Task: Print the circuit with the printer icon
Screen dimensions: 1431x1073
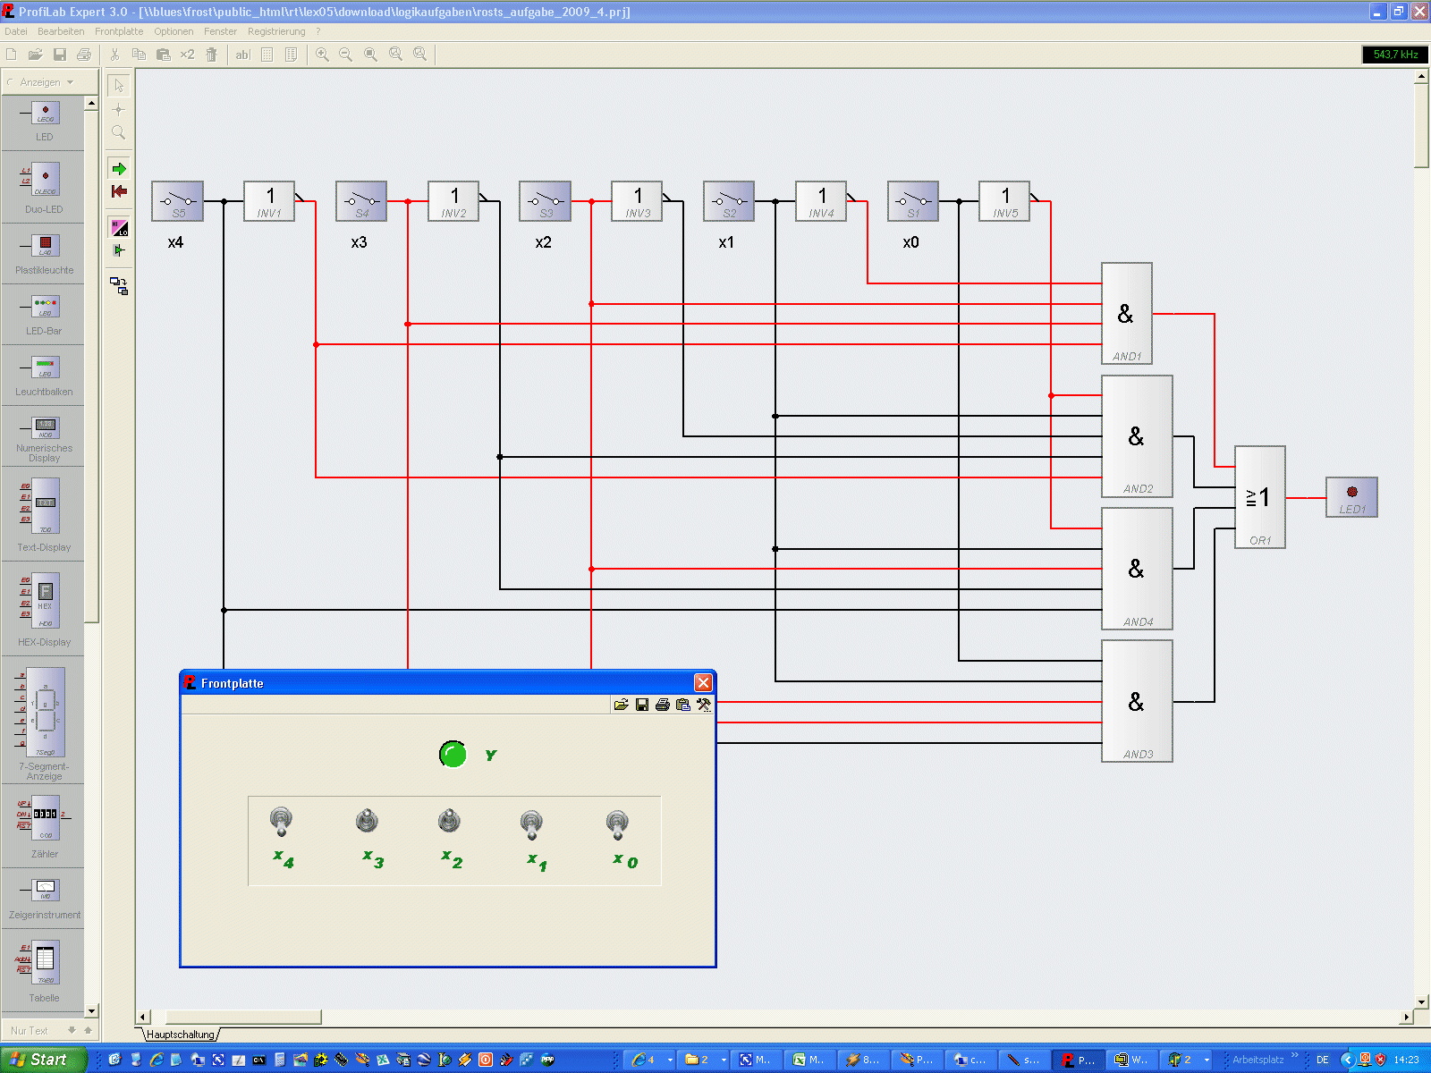Action: click(83, 55)
